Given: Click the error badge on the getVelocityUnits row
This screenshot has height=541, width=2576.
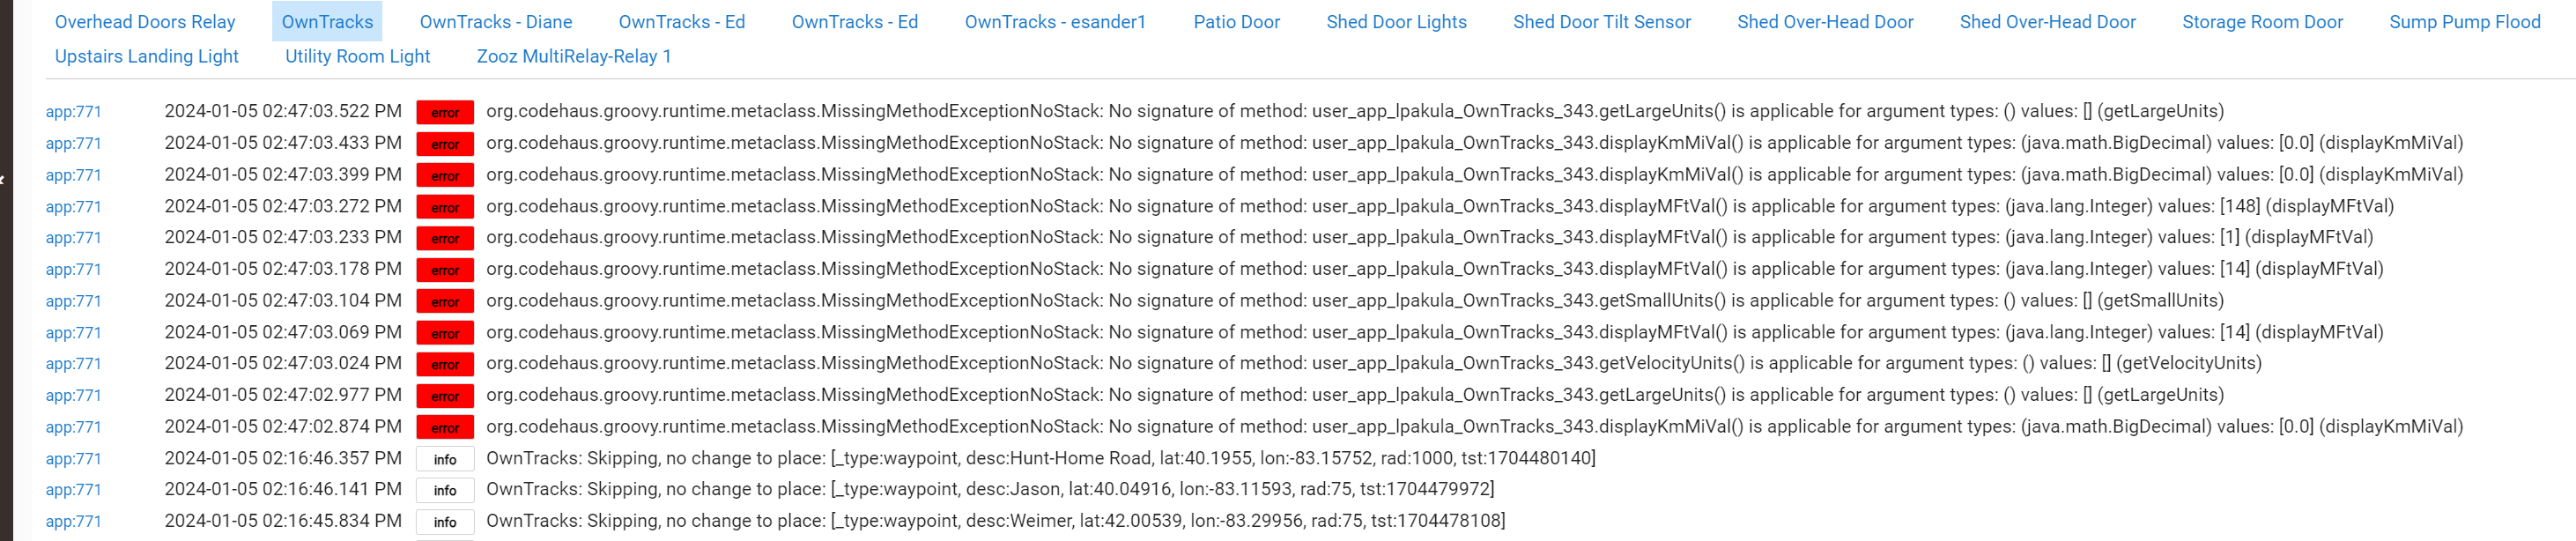Looking at the screenshot, I should coord(445,364).
